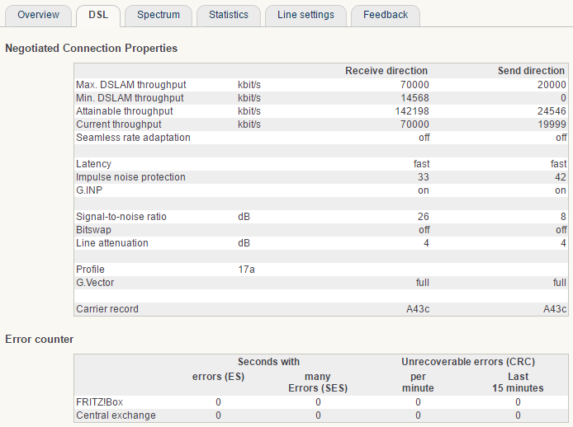Image resolution: width=573 pixels, height=427 pixels.
Task: Click the Impulse noise protection label
Action: coord(130,177)
